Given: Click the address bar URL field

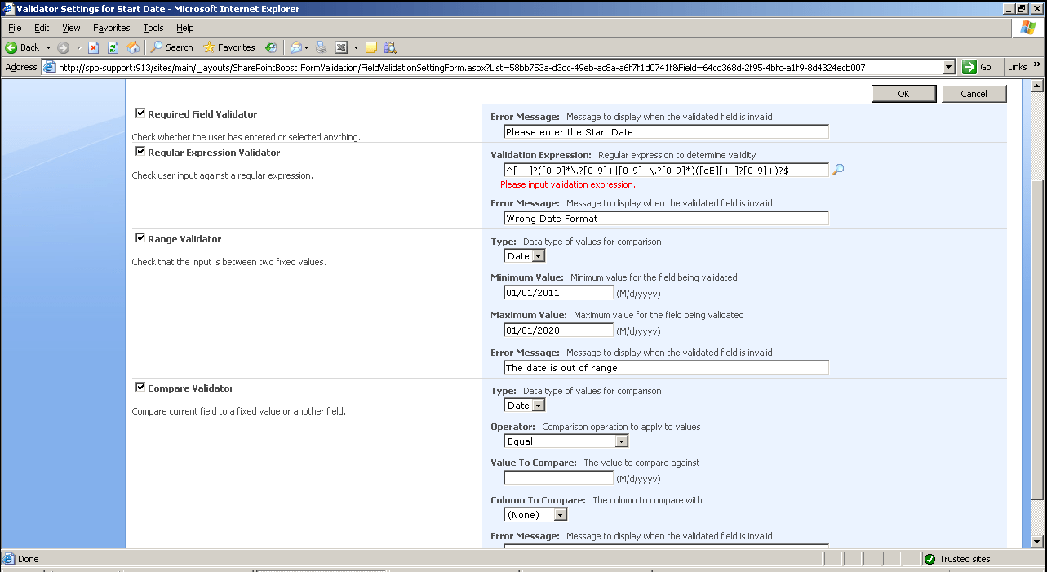Looking at the screenshot, I should pyautogui.click(x=498, y=67).
